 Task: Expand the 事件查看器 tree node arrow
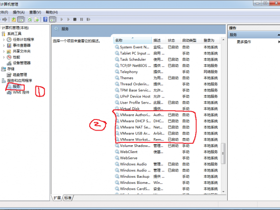click(4, 45)
